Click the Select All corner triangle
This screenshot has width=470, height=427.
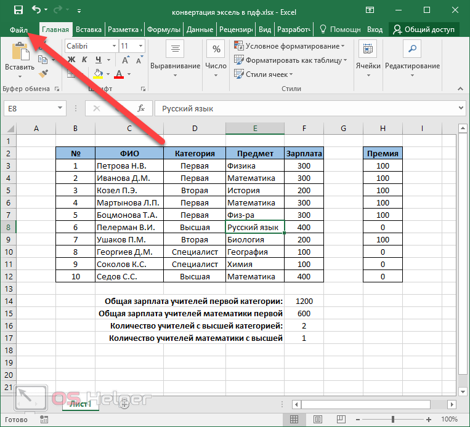coord(10,129)
